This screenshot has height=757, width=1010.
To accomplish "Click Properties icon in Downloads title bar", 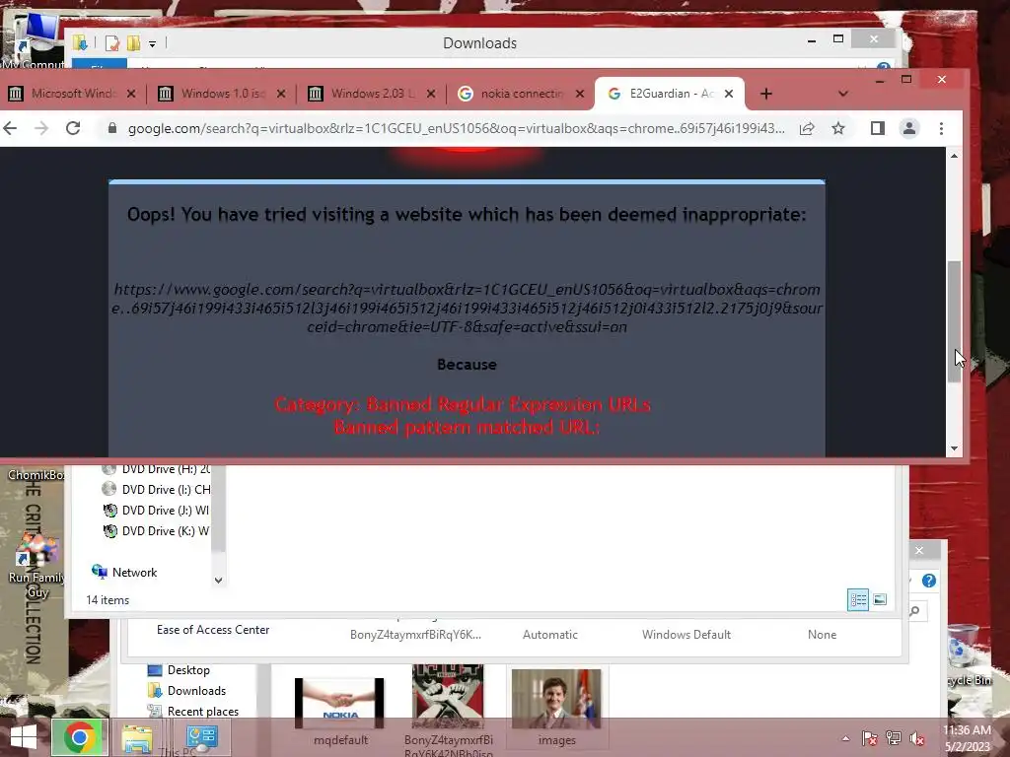I will [112, 43].
